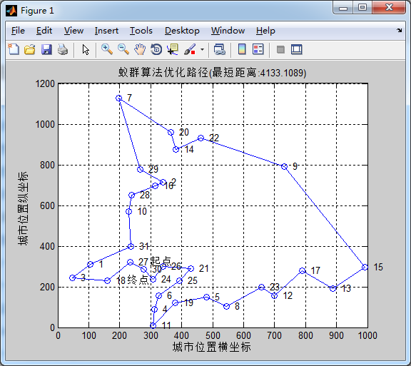
Task: Click city marker labeled 9
Action: tap(285, 166)
